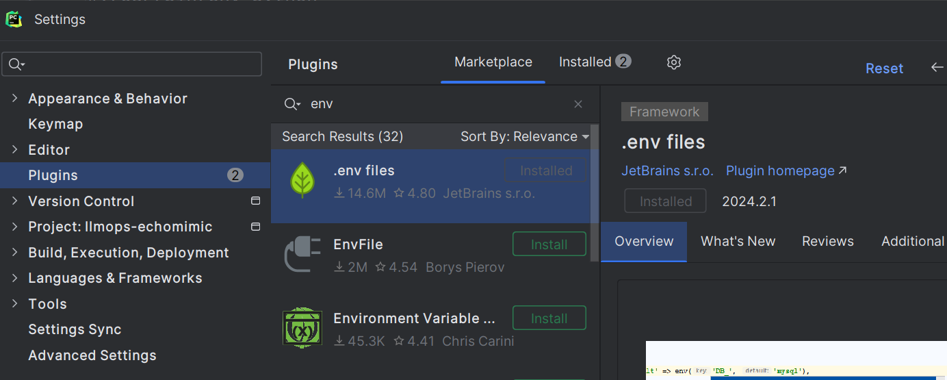This screenshot has height=380, width=947.
Task: Select Settings Sync in settings tree
Action: pyautogui.click(x=75, y=329)
